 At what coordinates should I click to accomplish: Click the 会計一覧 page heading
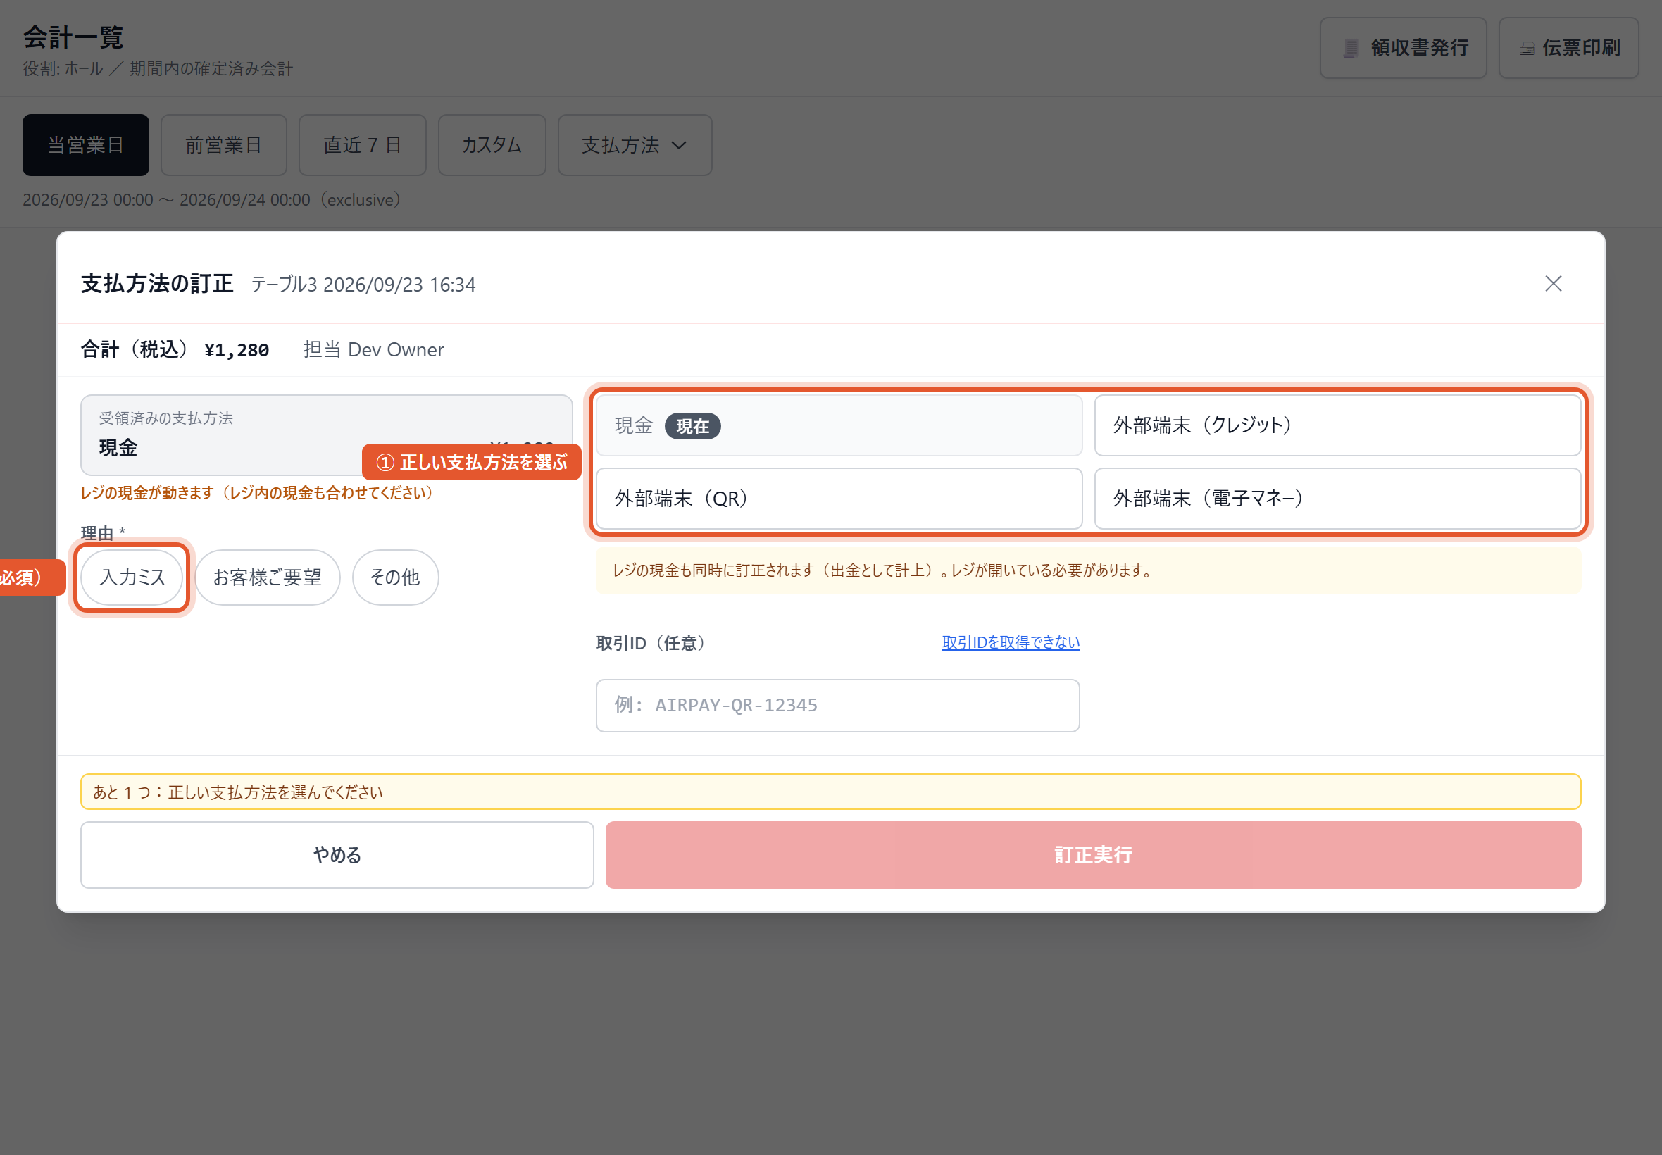coord(73,37)
